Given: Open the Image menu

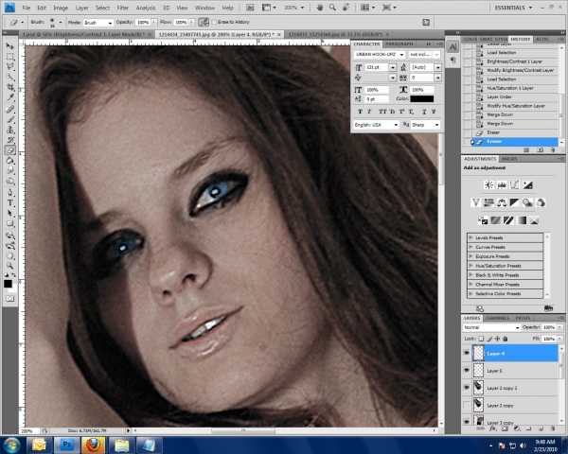Looking at the screenshot, I should pos(61,8).
